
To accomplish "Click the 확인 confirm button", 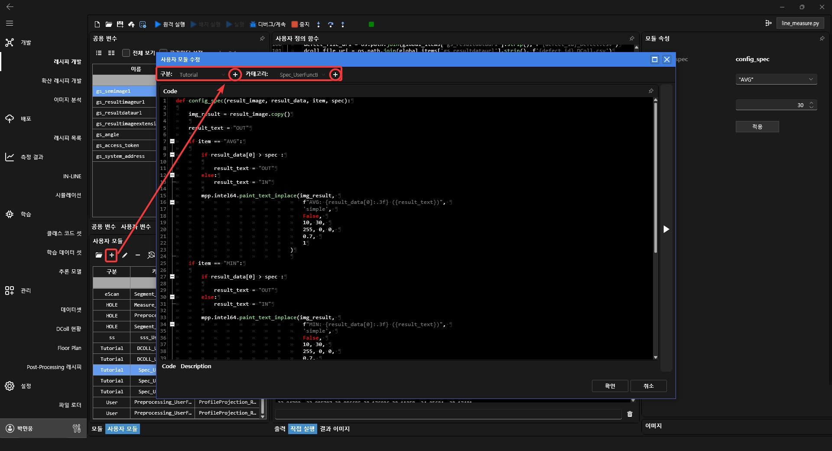I will 610,386.
